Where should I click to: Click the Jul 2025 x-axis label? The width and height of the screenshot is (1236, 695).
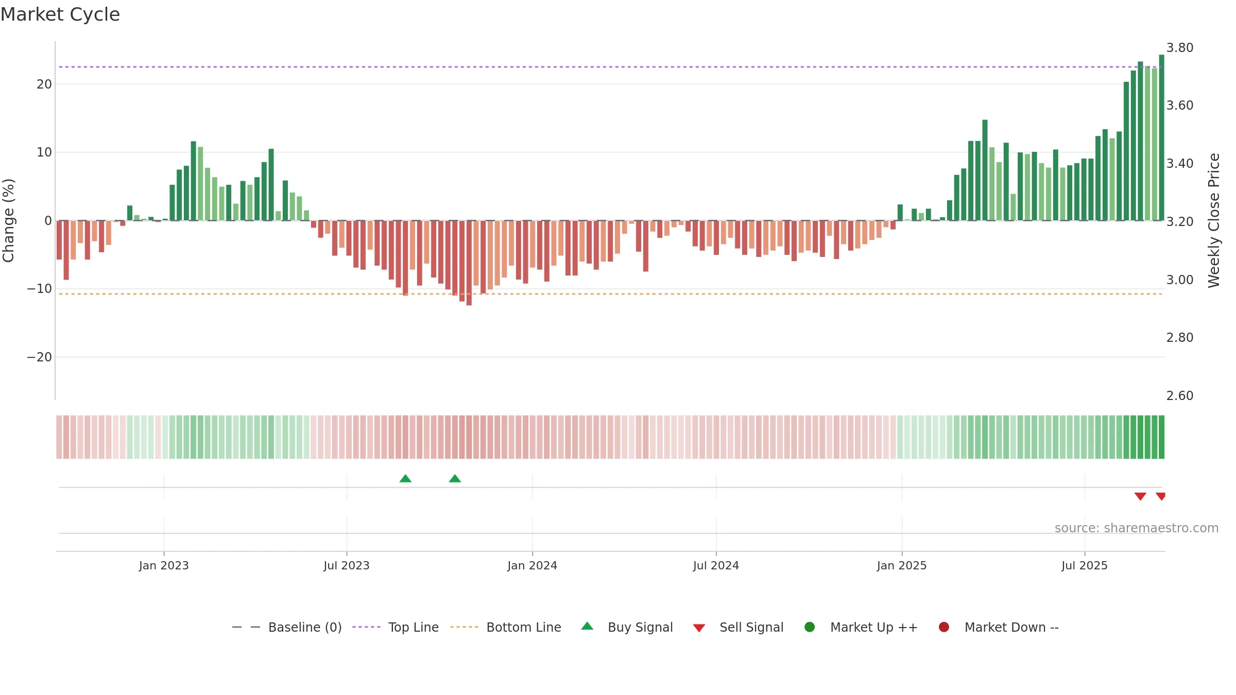pos(1085,566)
